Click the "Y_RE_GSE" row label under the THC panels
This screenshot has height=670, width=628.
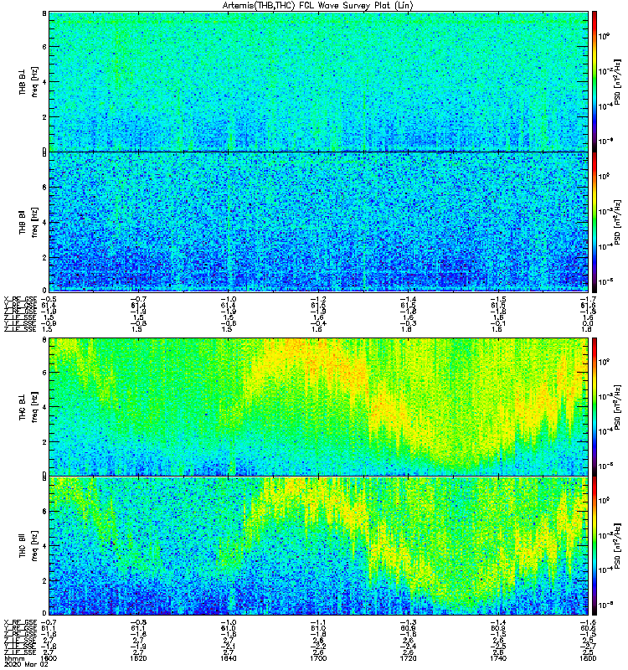point(20,629)
